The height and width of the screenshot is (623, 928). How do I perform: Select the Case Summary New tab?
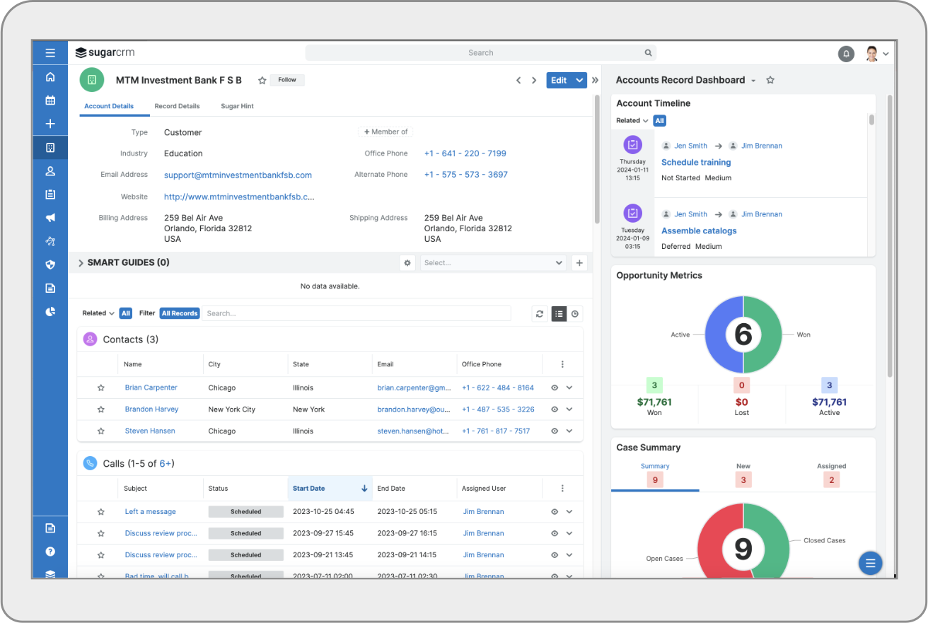(743, 474)
